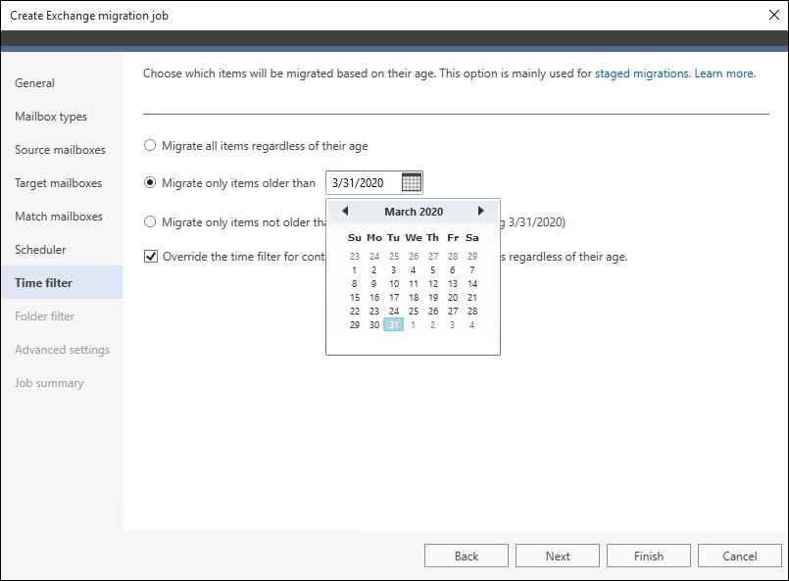
Task: Click the Next button
Action: pyautogui.click(x=558, y=556)
